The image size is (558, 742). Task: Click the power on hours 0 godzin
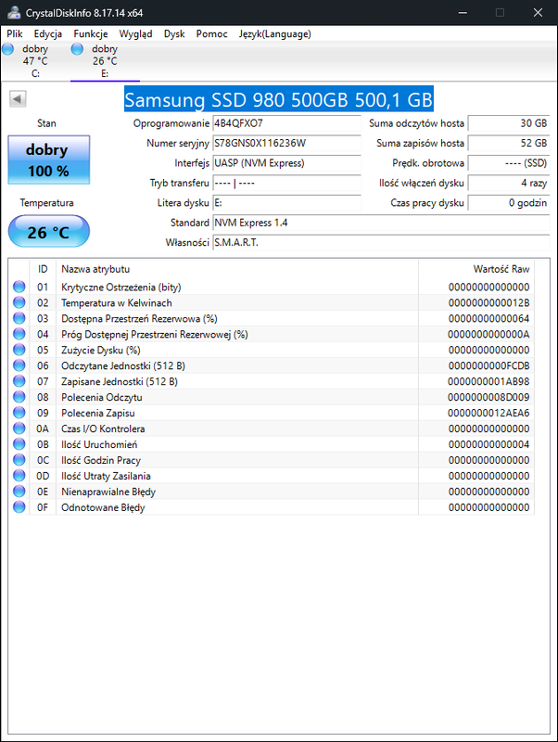[x=509, y=203]
